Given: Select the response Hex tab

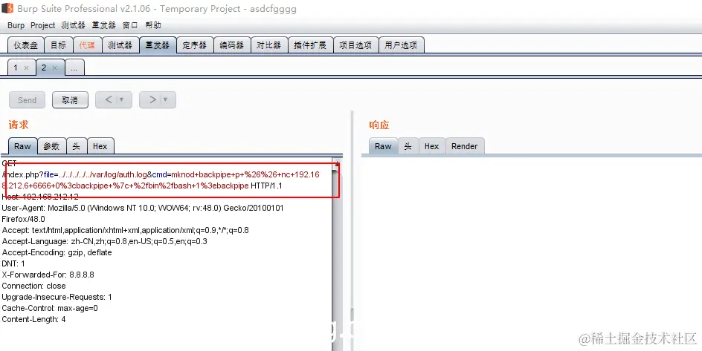Looking at the screenshot, I should click(x=431, y=146).
